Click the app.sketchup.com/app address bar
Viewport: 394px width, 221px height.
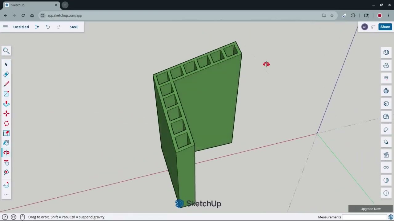tap(182, 15)
